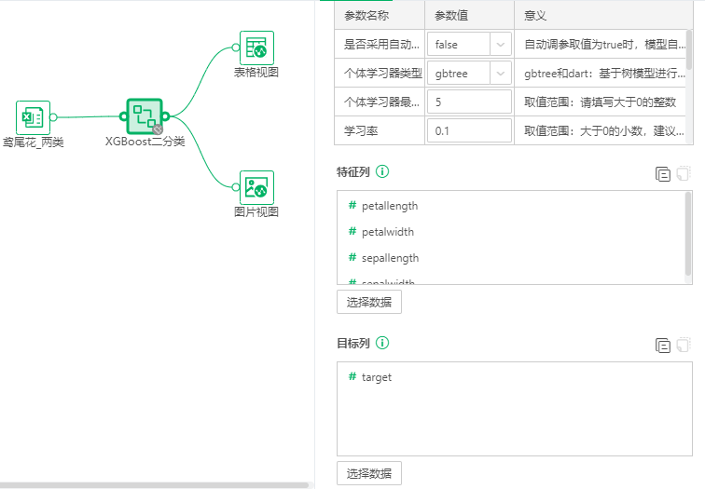Click the input field with value 5
Viewport: 705px width, 489px height.
point(469,102)
